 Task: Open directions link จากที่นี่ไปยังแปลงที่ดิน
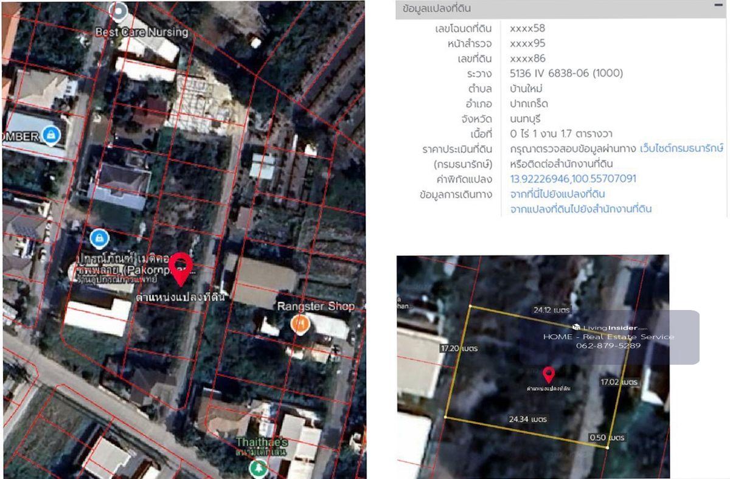[557, 194]
